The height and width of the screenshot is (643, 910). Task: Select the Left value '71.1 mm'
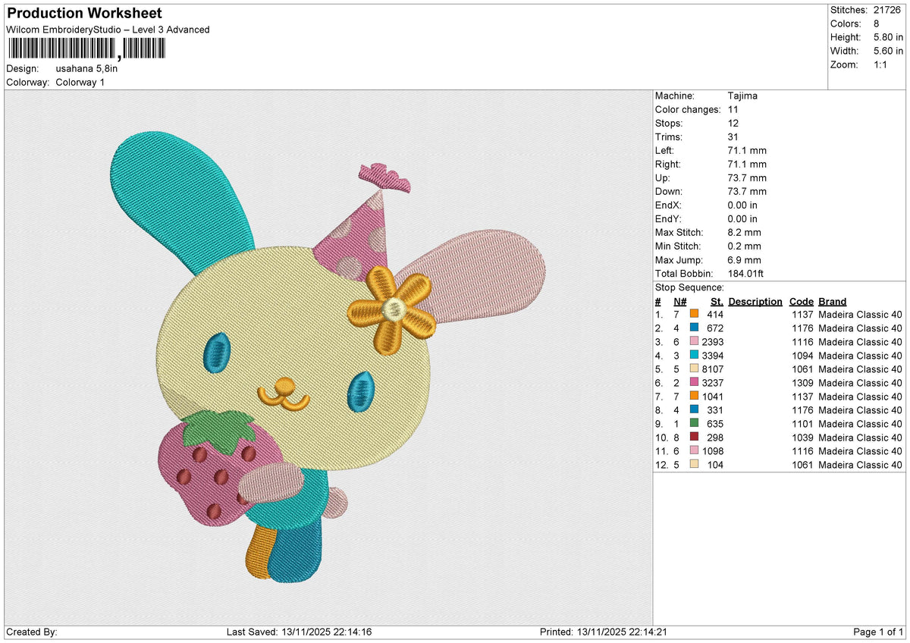(x=746, y=151)
